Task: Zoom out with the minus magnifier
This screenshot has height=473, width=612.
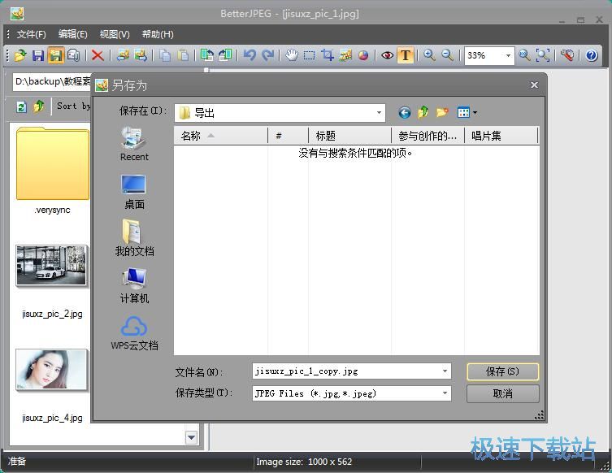Action: coord(447,55)
